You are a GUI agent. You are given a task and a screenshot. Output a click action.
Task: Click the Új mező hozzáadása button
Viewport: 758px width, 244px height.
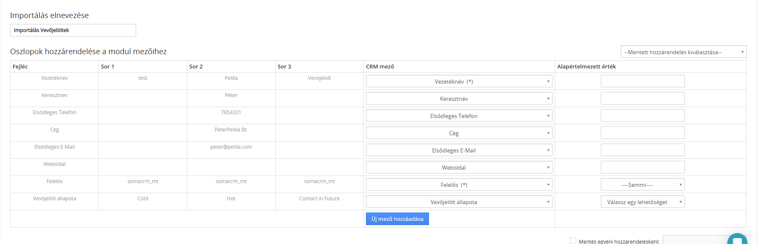[x=397, y=219]
